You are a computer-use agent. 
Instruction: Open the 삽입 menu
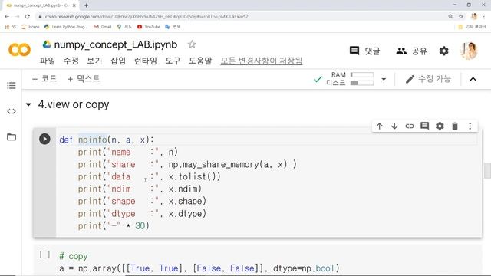118,61
